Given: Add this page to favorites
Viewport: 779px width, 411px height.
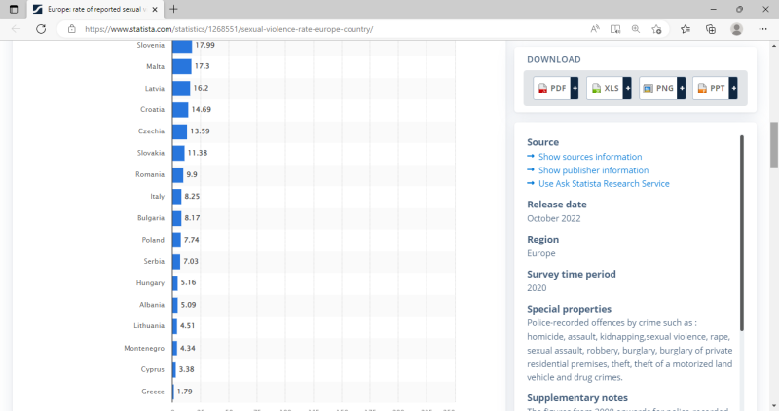Looking at the screenshot, I should [x=658, y=29].
